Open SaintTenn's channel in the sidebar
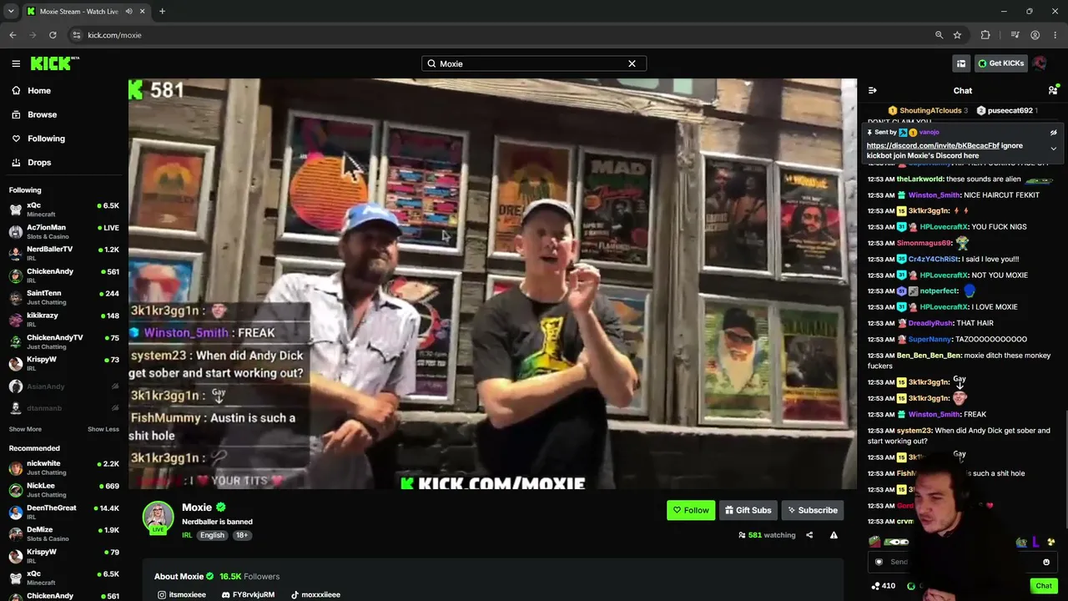 pos(63,297)
